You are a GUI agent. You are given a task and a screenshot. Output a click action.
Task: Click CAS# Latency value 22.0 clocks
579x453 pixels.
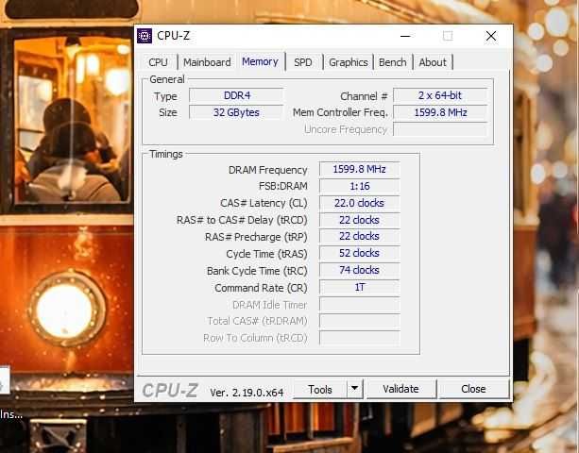click(359, 203)
